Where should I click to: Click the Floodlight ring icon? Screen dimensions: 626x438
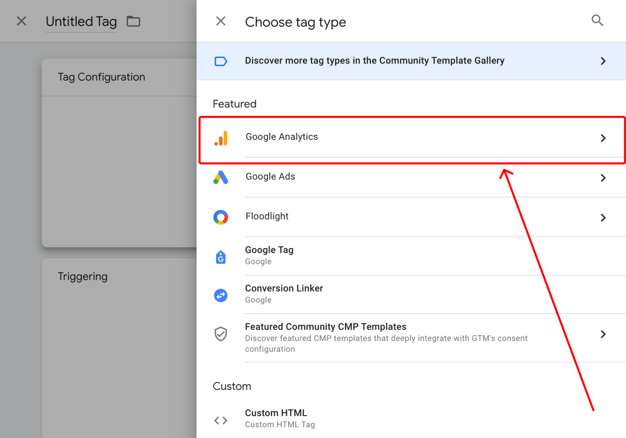click(x=221, y=217)
